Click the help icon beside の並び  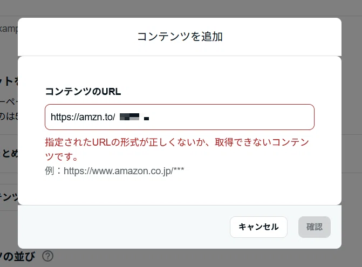click(48, 256)
